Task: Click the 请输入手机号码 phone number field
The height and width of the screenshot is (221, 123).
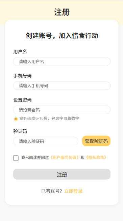Action: [x=62, y=86]
